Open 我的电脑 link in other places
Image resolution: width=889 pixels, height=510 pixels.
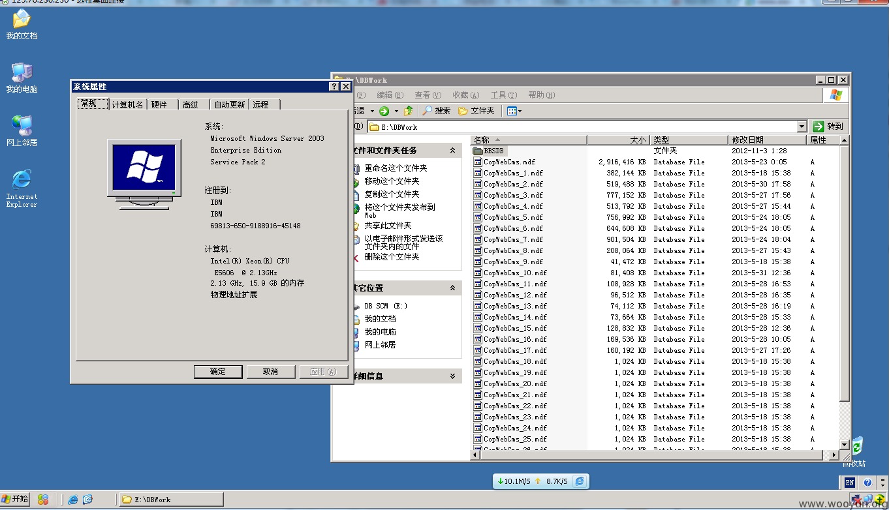coord(380,332)
